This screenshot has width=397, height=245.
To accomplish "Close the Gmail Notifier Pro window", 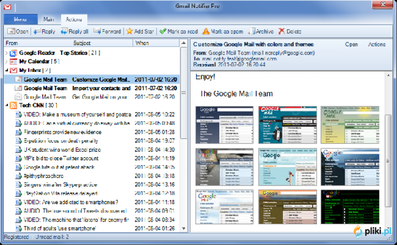I will click(382, 4).
